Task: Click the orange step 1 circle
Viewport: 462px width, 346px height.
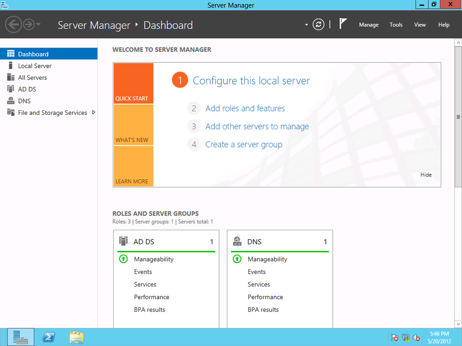Action: coord(180,80)
